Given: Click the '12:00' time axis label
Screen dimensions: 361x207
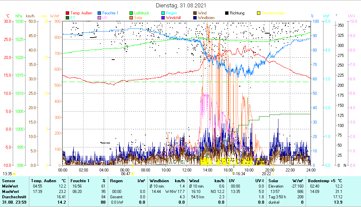Looking at the screenshot, I should (187, 170).
